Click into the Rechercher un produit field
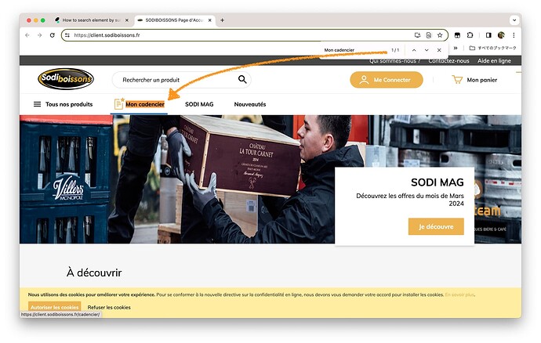The height and width of the screenshot is (343, 541). (176, 80)
